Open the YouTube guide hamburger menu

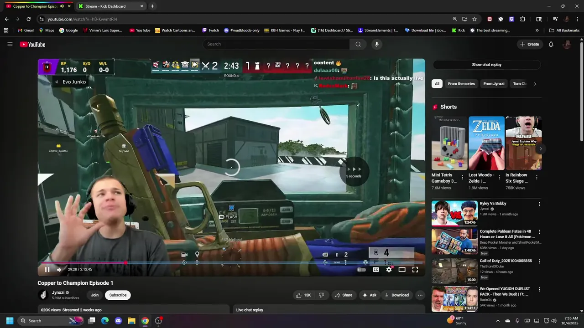pos(10,44)
